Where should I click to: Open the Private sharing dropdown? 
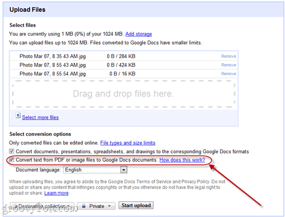pos(96,206)
